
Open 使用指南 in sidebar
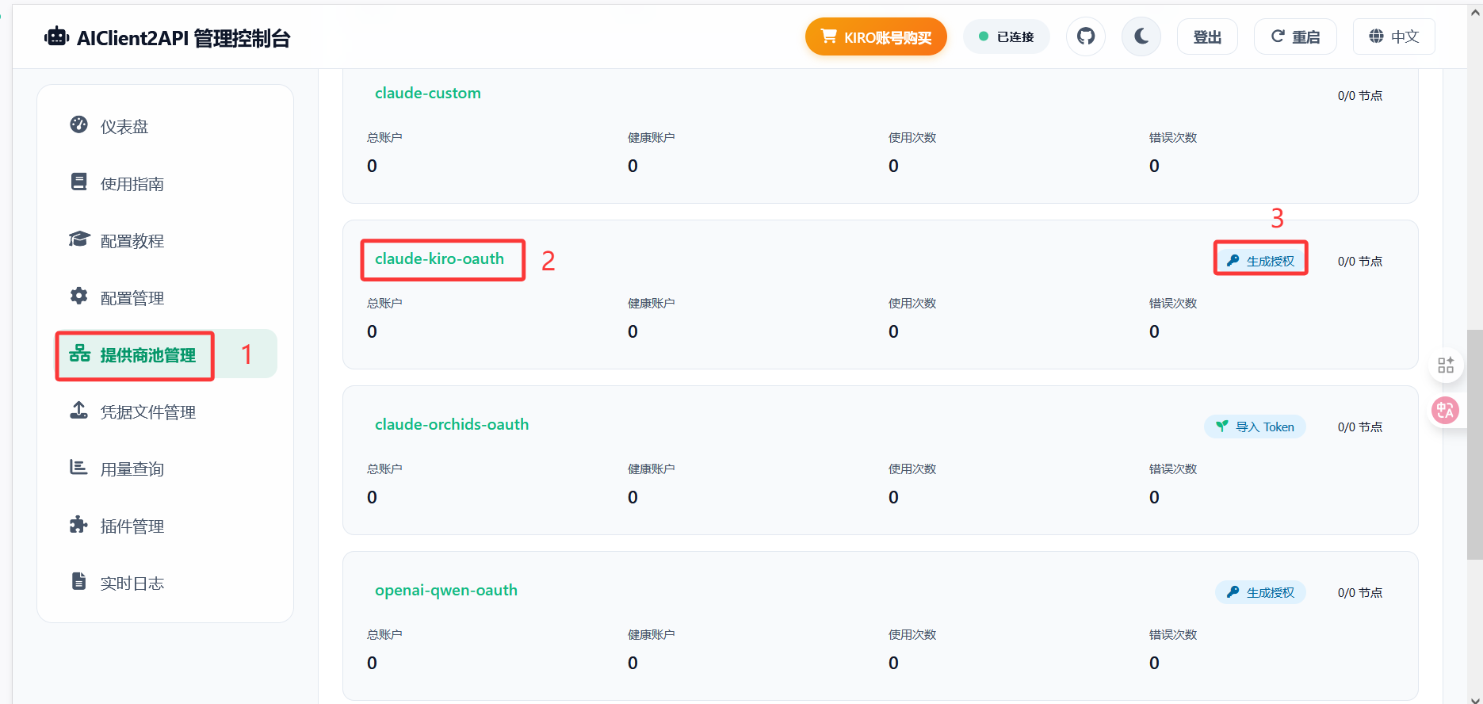point(166,183)
